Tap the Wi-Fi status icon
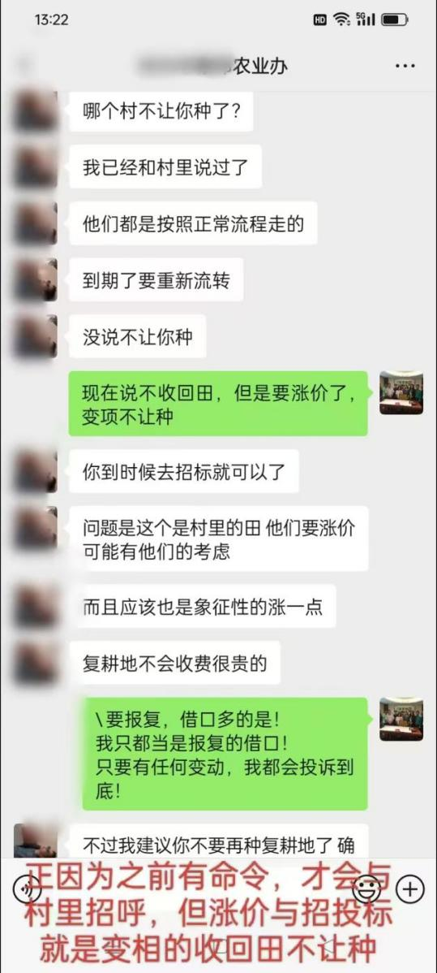The height and width of the screenshot is (973, 437). [x=341, y=19]
